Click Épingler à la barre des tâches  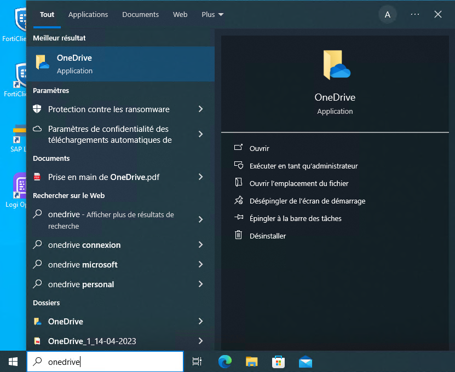coord(295,218)
